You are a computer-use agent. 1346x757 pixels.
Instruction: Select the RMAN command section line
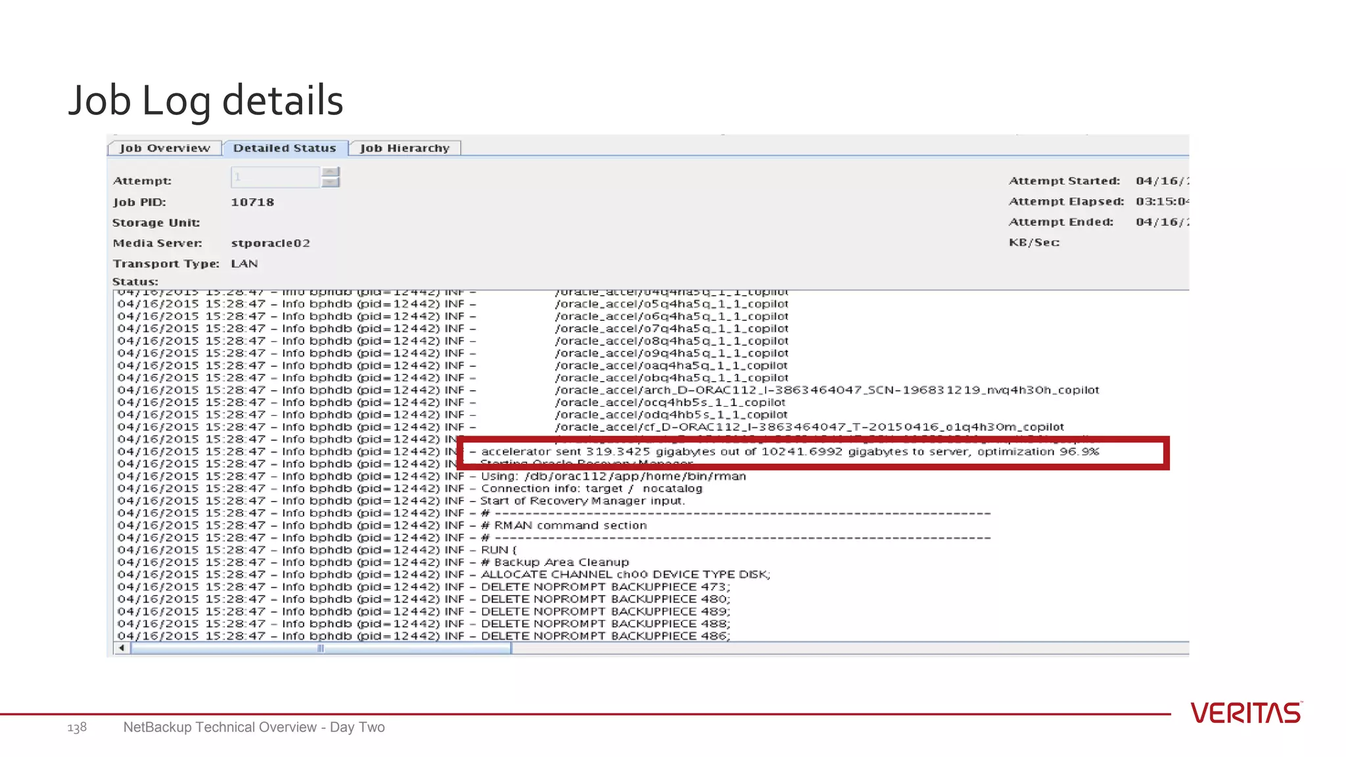click(x=382, y=526)
